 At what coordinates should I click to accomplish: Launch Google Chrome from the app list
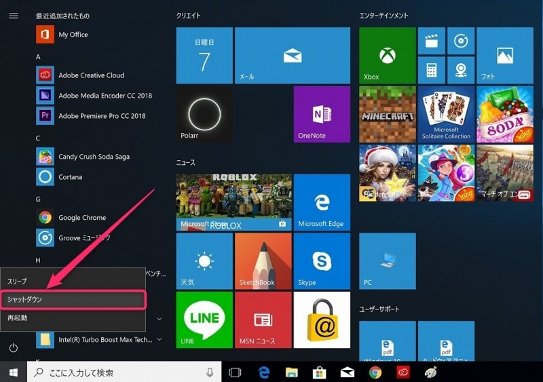(x=71, y=218)
